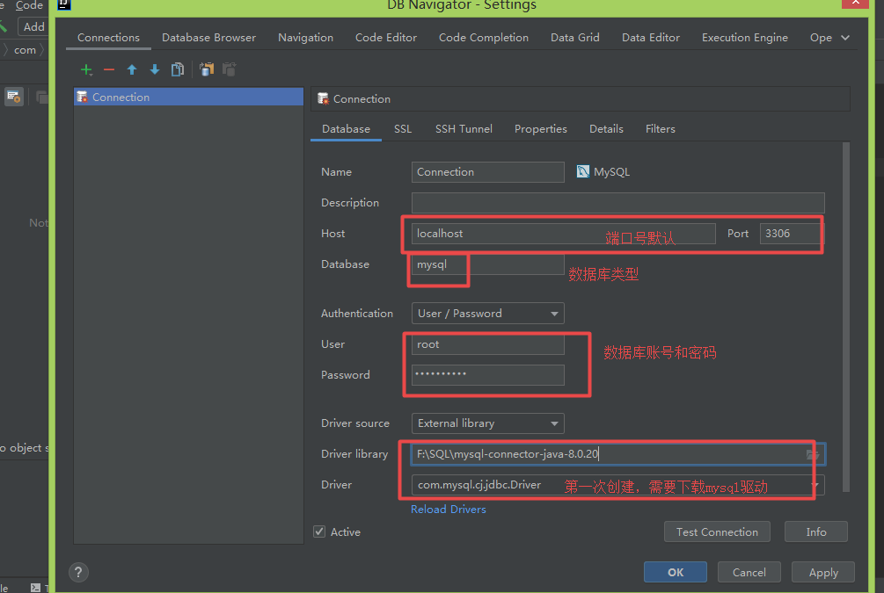Open the SSH Tunnel tab
884x593 pixels.
tap(464, 129)
